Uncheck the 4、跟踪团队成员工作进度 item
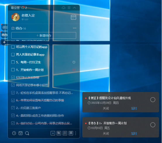The height and width of the screenshot is (143, 162). pyautogui.click(x=13, y=115)
